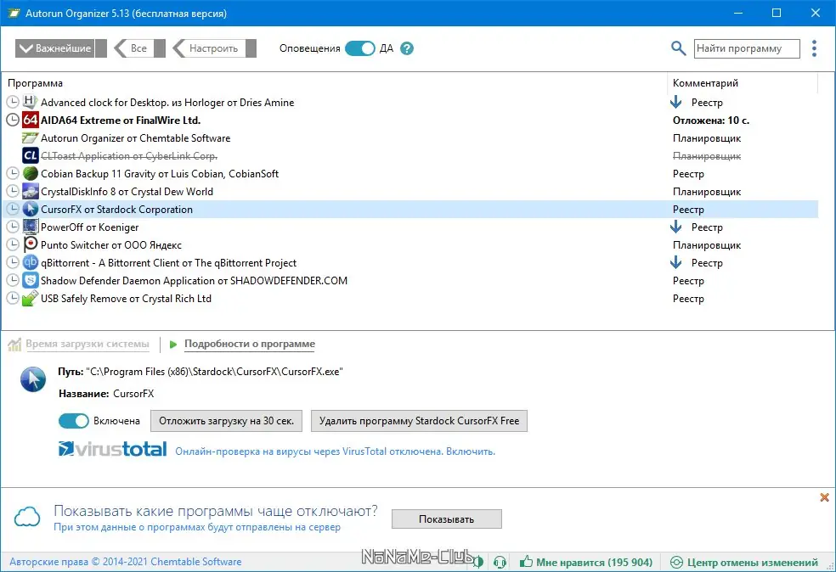
Task: Switch to Подробности о программе tab
Action: tap(250, 344)
